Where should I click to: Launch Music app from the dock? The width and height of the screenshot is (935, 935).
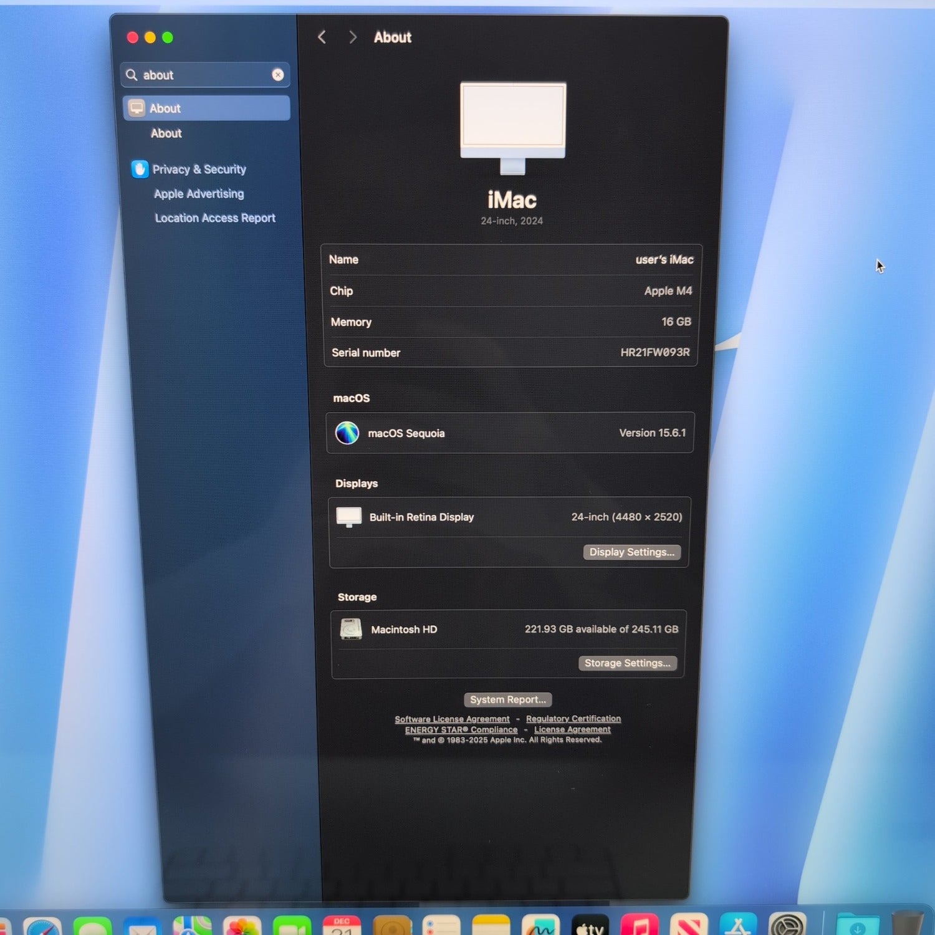639,926
